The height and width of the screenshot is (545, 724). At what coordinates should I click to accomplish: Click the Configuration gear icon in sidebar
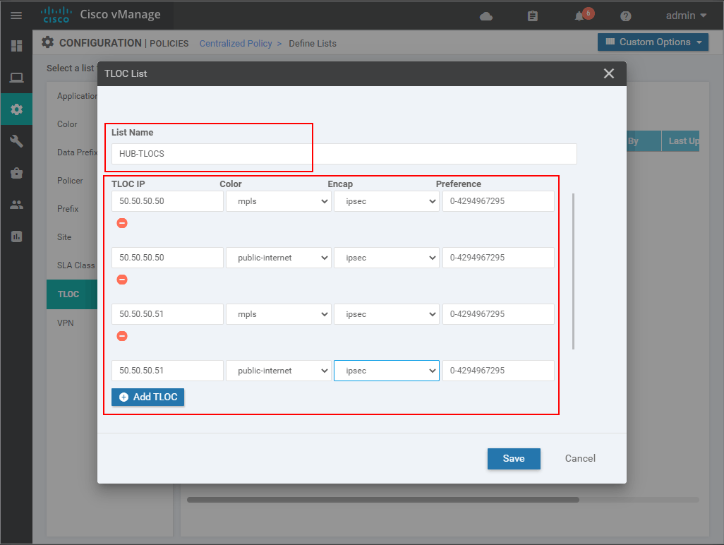16,109
